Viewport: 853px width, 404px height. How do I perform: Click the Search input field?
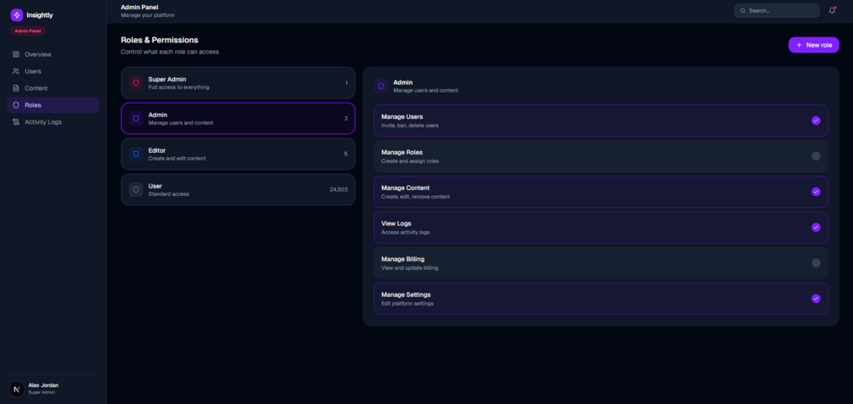pyautogui.click(x=777, y=10)
